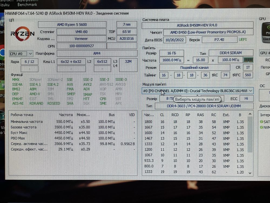The height and width of the screenshot is (203, 270).
Task: Click the 7 nm process field
Action: pyautogui.click(x=127, y=25)
